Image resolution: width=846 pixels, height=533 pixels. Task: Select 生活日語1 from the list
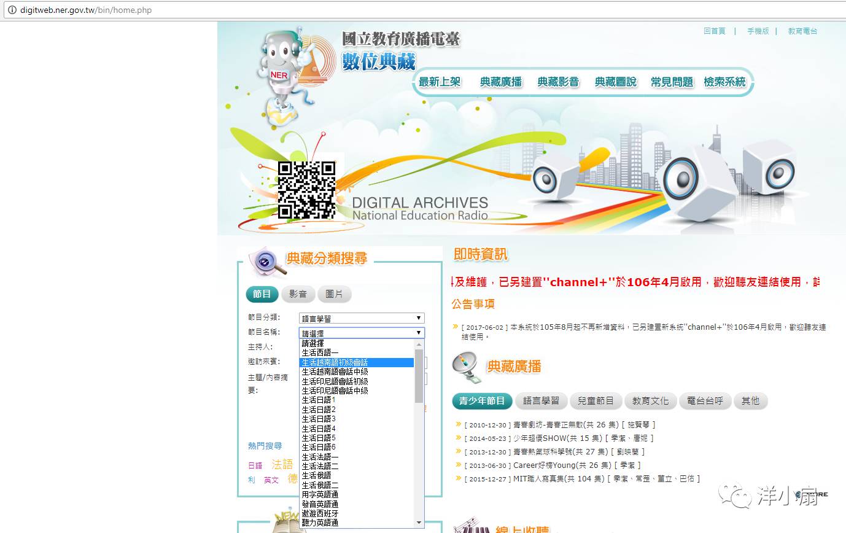[357, 400]
